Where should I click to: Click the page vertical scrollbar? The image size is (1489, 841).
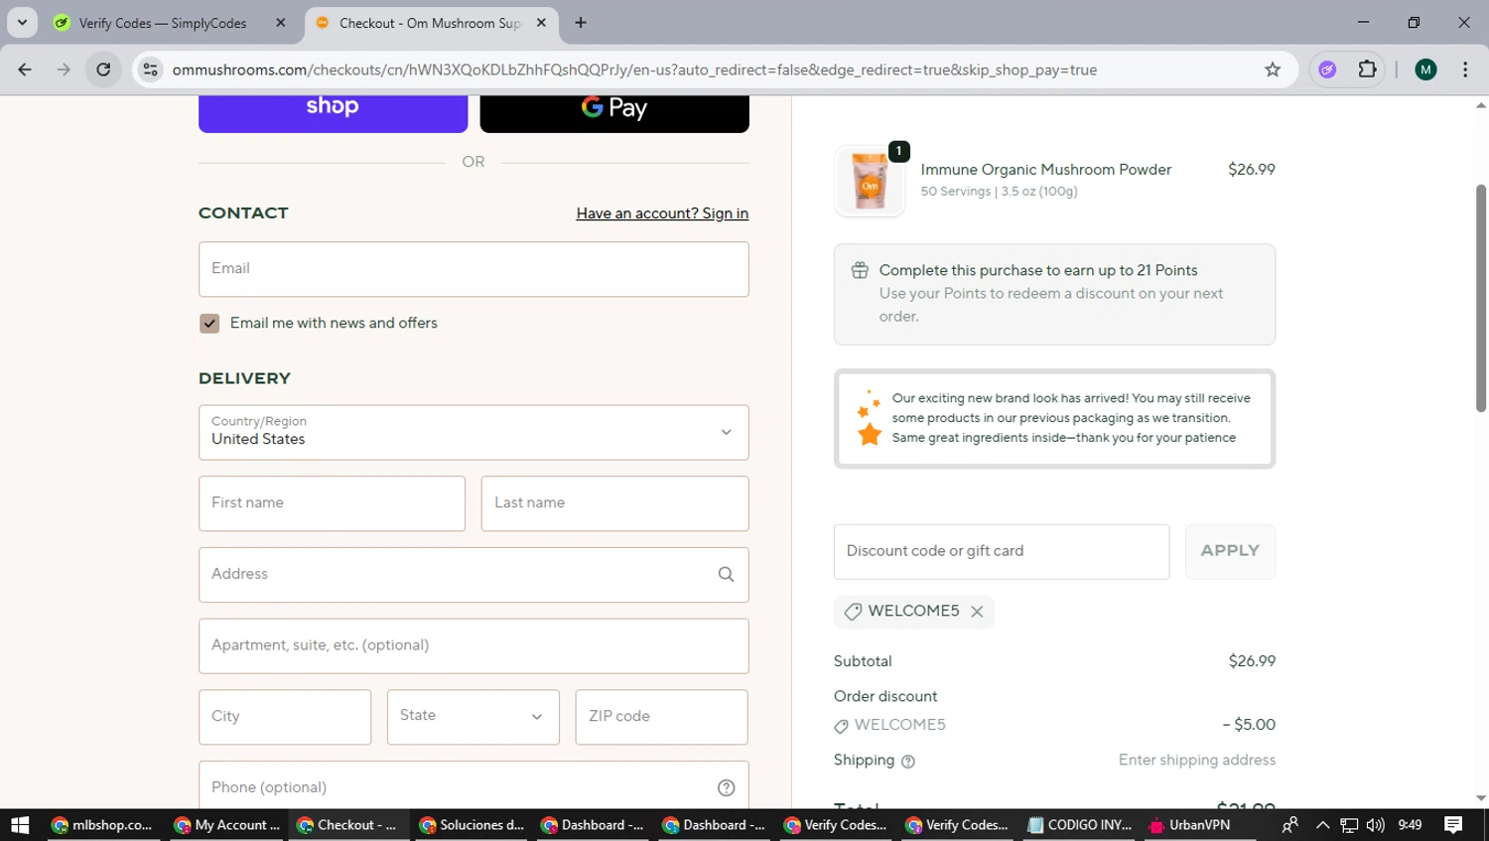pyautogui.click(x=1480, y=298)
